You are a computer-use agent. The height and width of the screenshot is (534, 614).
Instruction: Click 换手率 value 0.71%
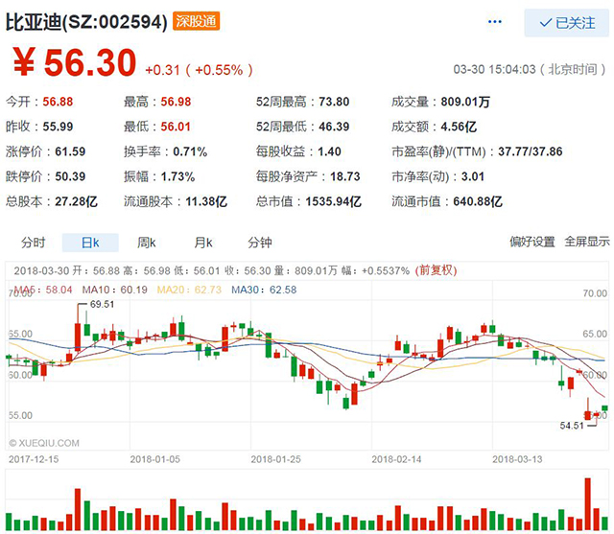[x=190, y=151]
